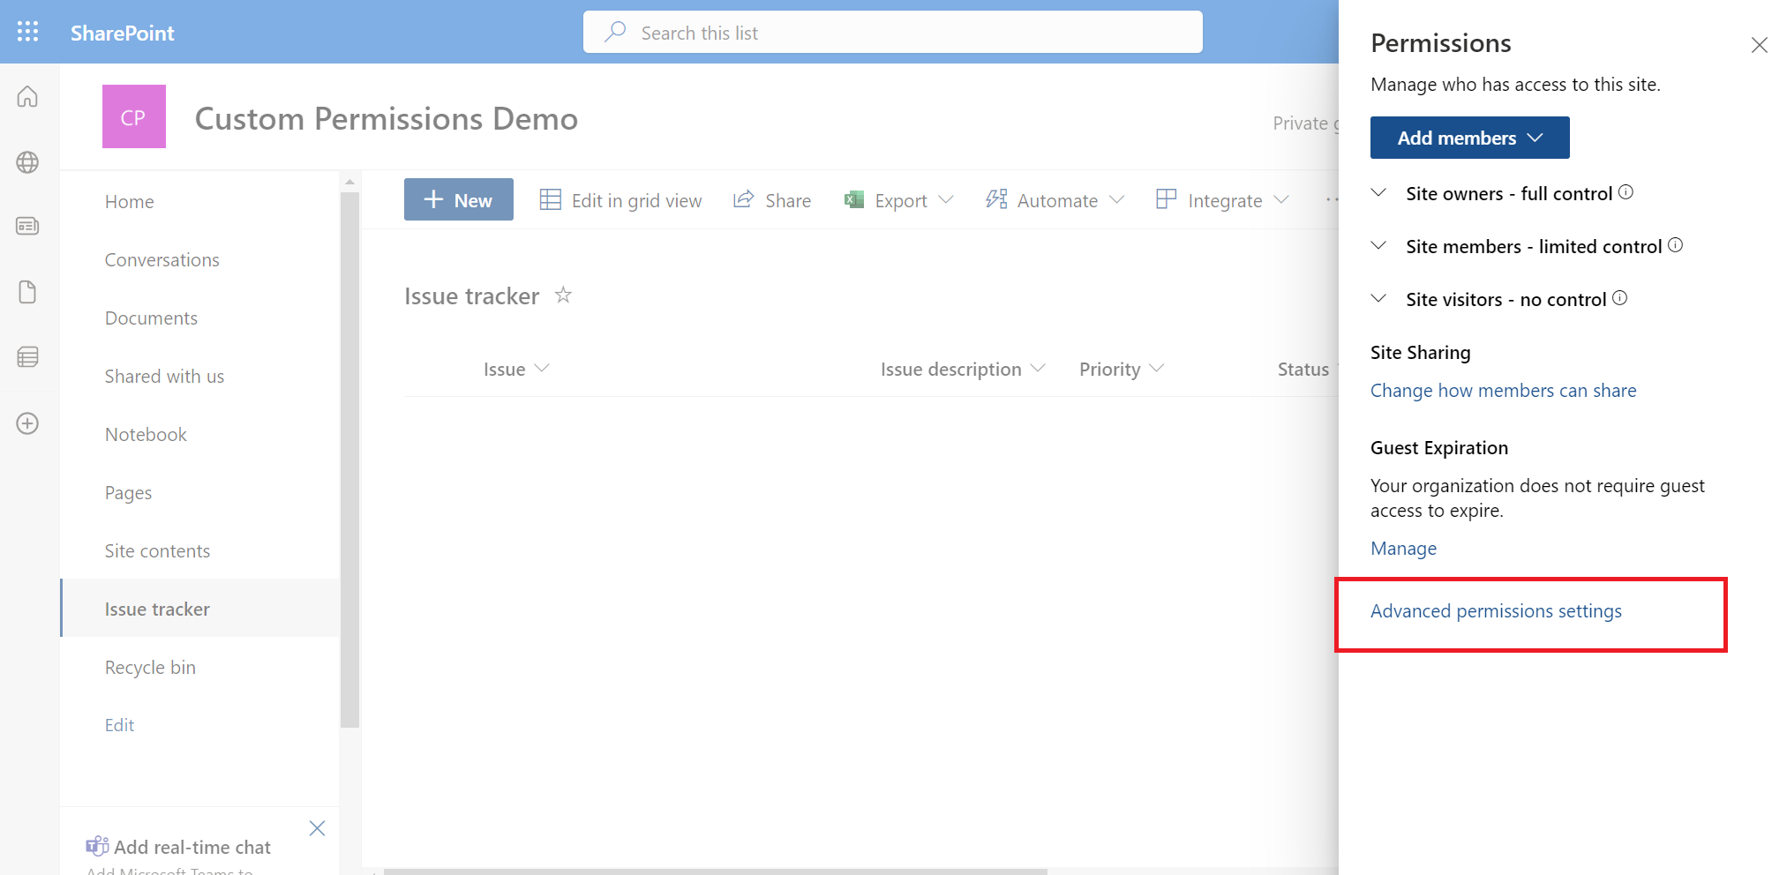
Task: Close the Permissions panel
Action: pos(1759,45)
